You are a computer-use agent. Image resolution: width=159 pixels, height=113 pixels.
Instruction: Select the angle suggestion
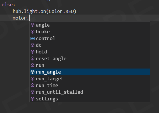(90, 25)
